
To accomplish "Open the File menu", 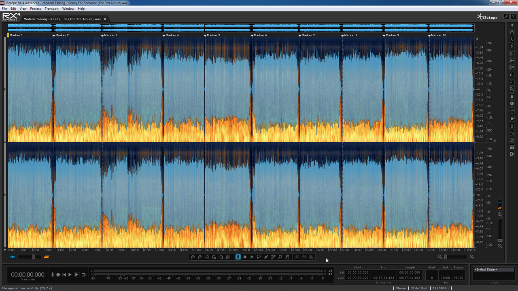I will [4, 8].
